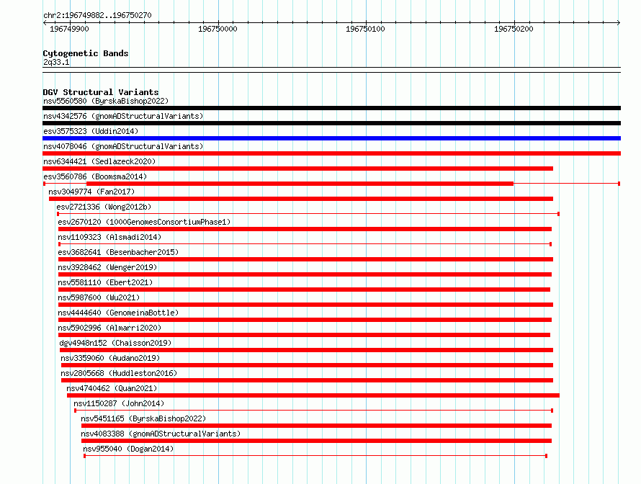Click the black bar under nsv5560580
641x484 pixels.
[x=331, y=108]
